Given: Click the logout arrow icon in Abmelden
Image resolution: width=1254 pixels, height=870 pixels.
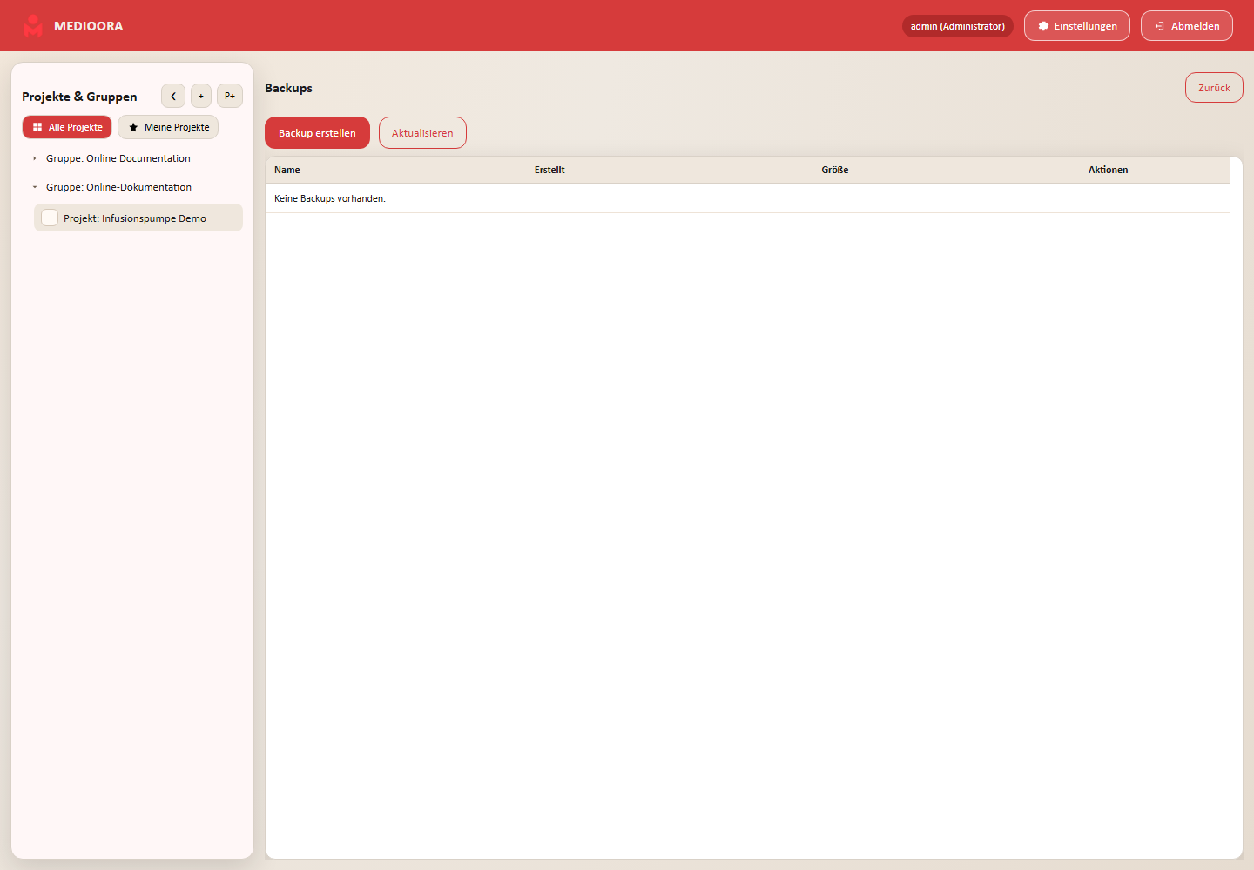Looking at the screenshot, I should (x=1160, y=26).
